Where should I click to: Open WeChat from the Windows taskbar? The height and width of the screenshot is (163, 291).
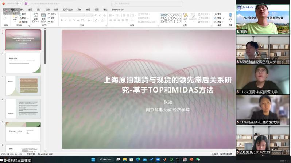(x=198, y=159)
